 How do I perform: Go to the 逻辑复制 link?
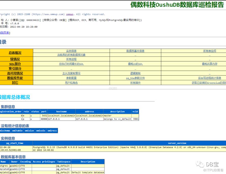135,73
